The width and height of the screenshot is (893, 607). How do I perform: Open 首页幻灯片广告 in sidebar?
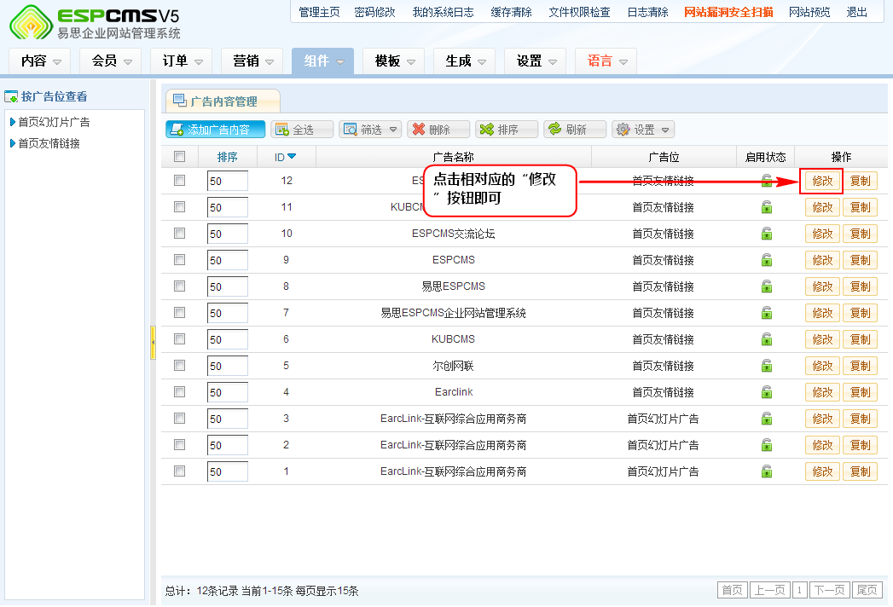pyautogui.click(x=54, y=122)
